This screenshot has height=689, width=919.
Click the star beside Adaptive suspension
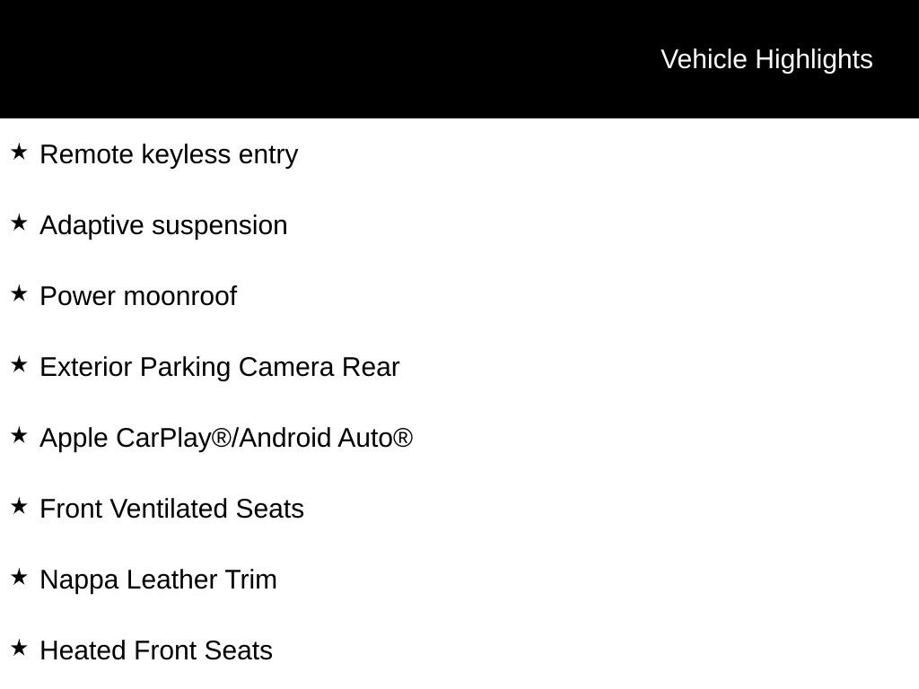pos(19,222)
